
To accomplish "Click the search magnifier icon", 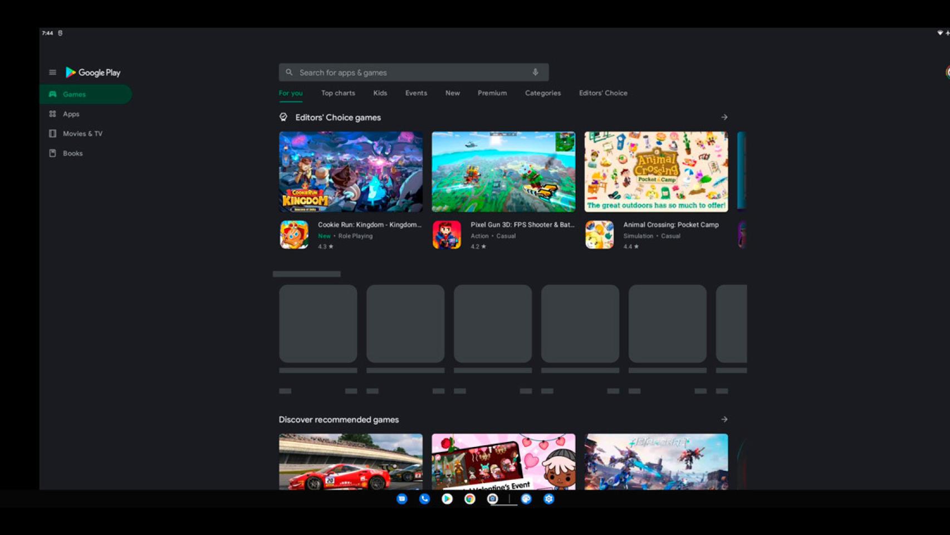I will (289, 72).
